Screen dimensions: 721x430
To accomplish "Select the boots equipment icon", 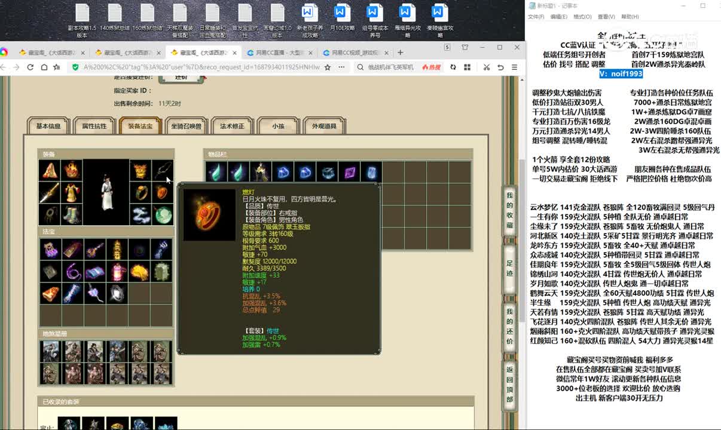I will point(72,215).
